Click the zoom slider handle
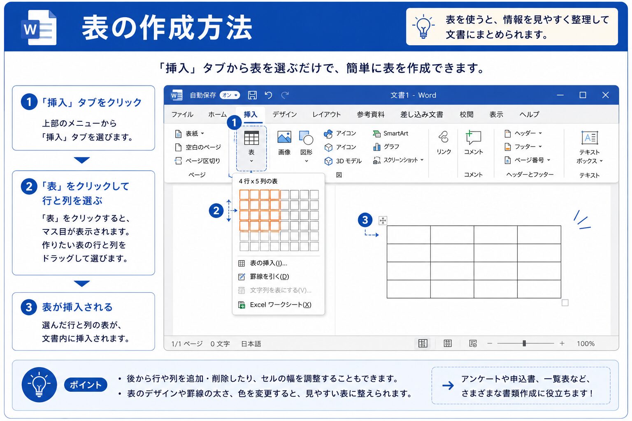632x421 pixels. tap(524, 343)
